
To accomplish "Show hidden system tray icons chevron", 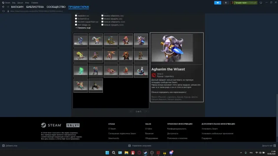I will [241, 153].
